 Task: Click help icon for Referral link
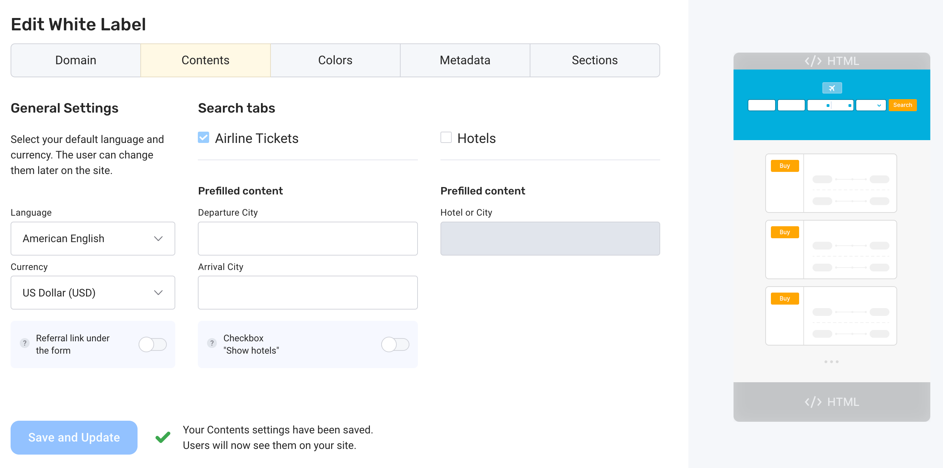[25, 343]
